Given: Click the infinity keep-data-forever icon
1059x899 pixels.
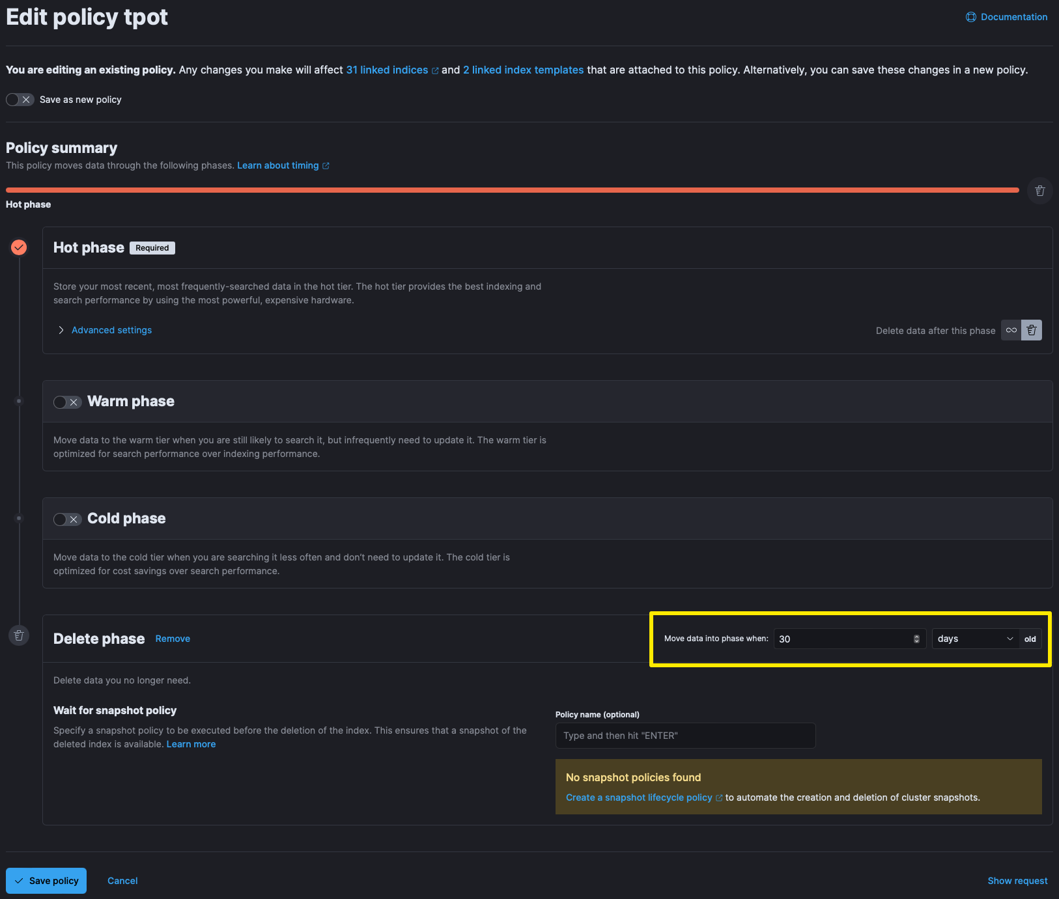Looking at the screenshot, I should pos(1011,330).
